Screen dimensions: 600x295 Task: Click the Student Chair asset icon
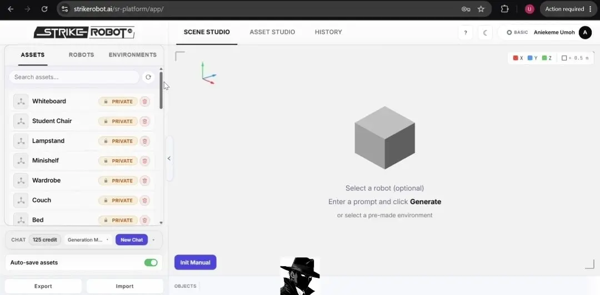click(x=21, y=121)
